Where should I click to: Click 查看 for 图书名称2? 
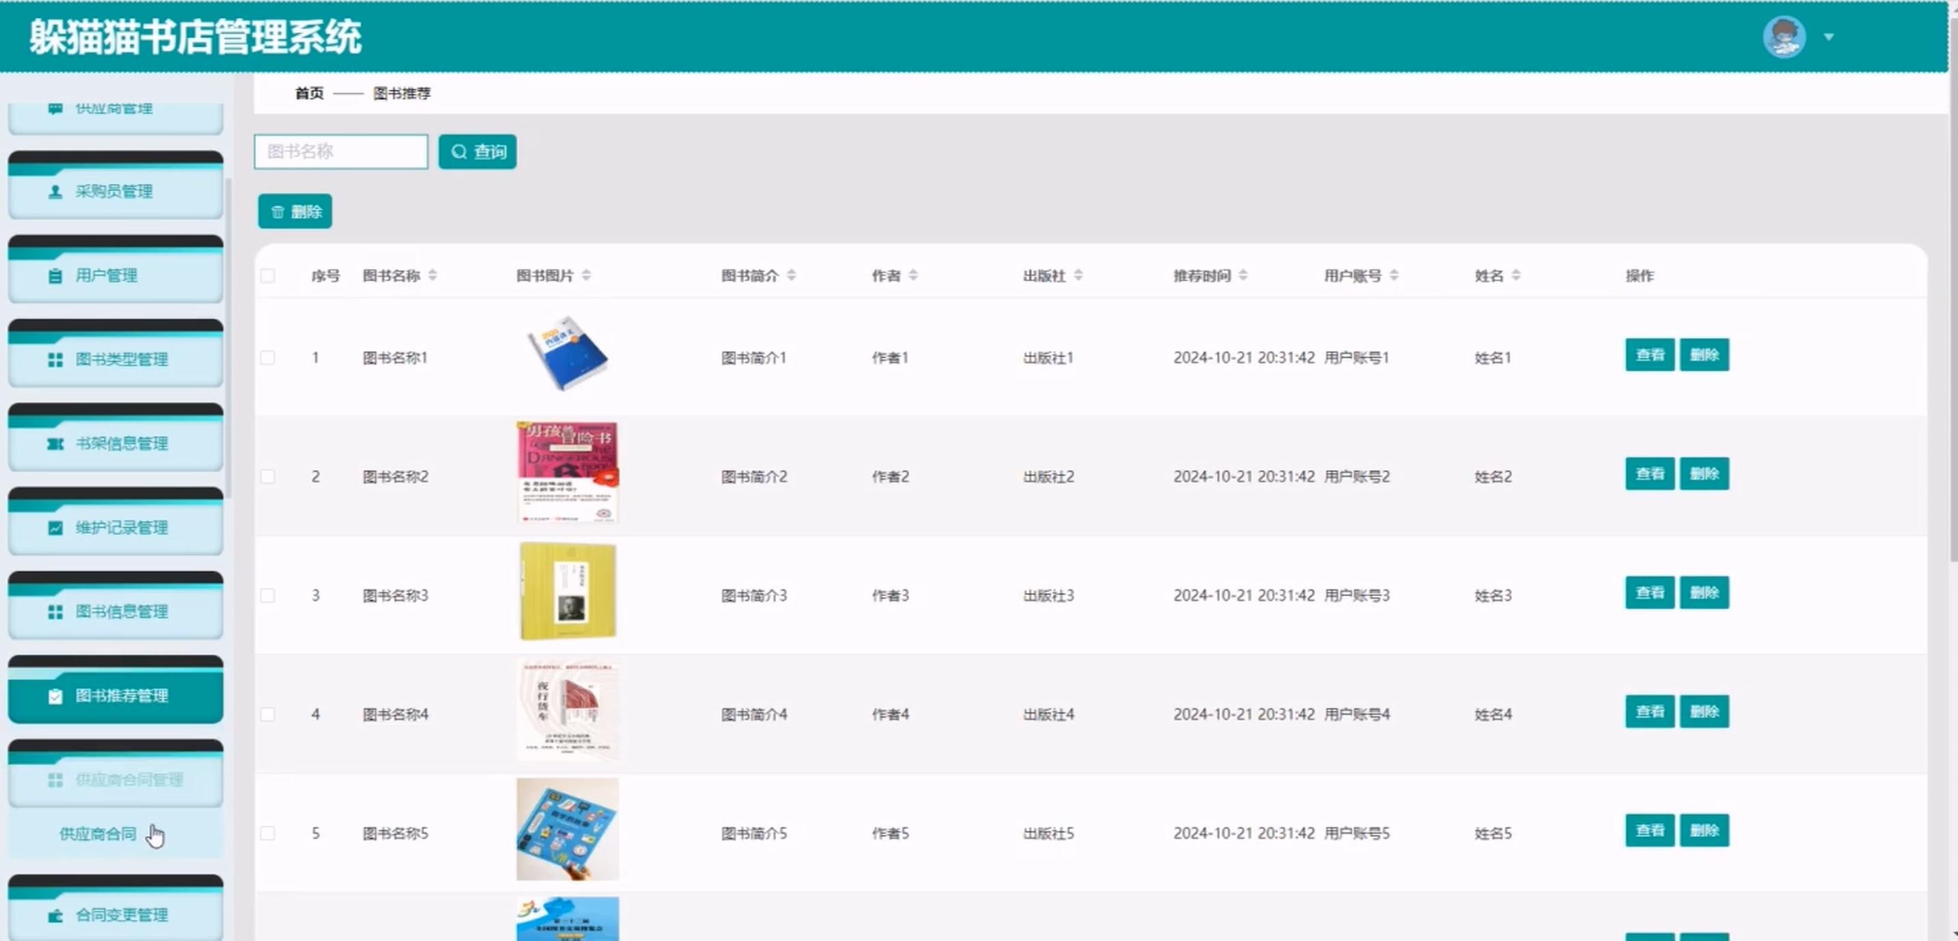[x=1649, y=475]
